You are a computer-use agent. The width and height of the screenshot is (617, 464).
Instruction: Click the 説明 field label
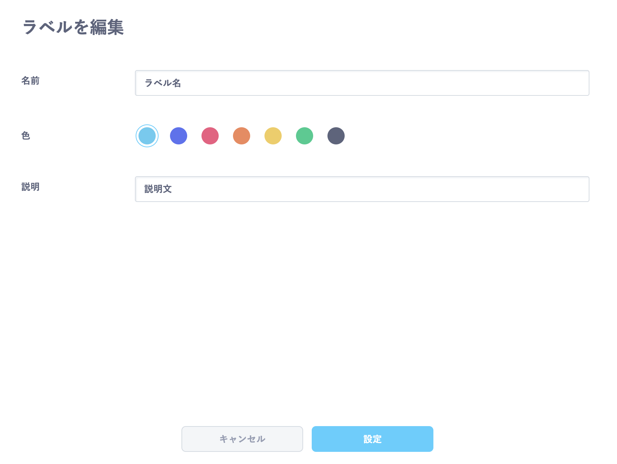tap(30, 187)
